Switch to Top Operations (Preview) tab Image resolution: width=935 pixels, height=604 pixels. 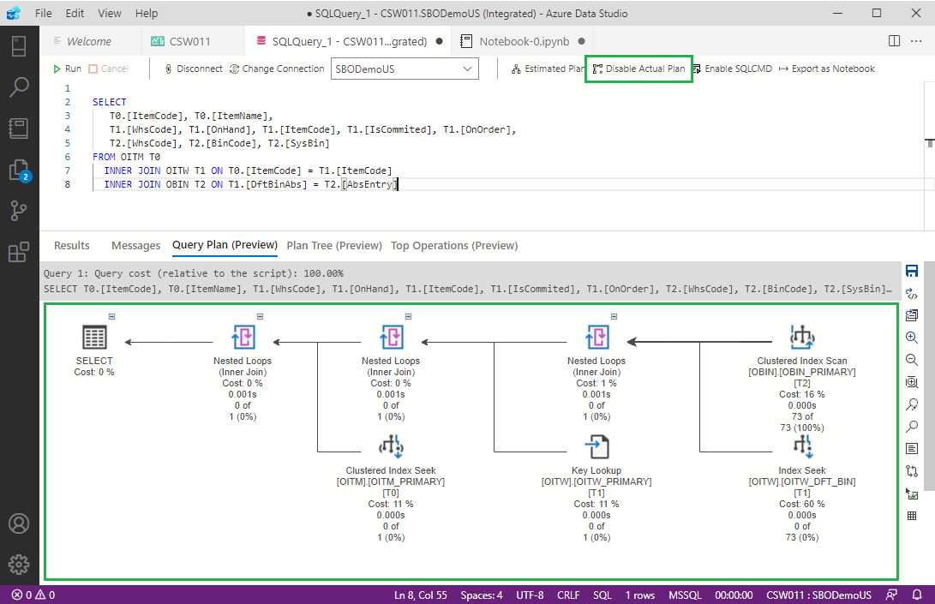pyautogui.click(x=454, y=245)
